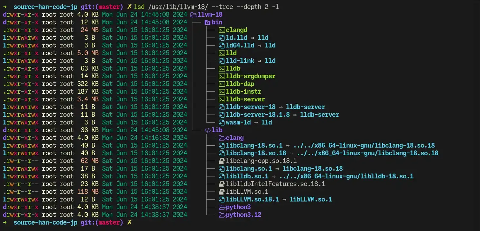This screenshot has width=480, height=231.
Task: Select the lib directory name
Action: point(217,130)
